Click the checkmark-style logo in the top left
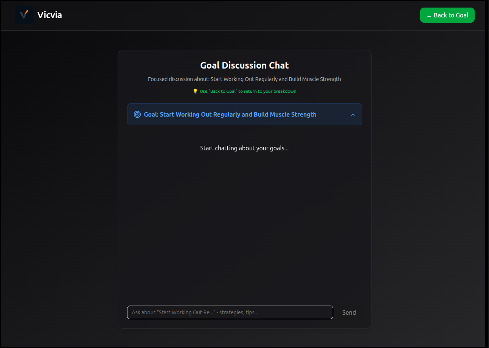 [23, 15]
